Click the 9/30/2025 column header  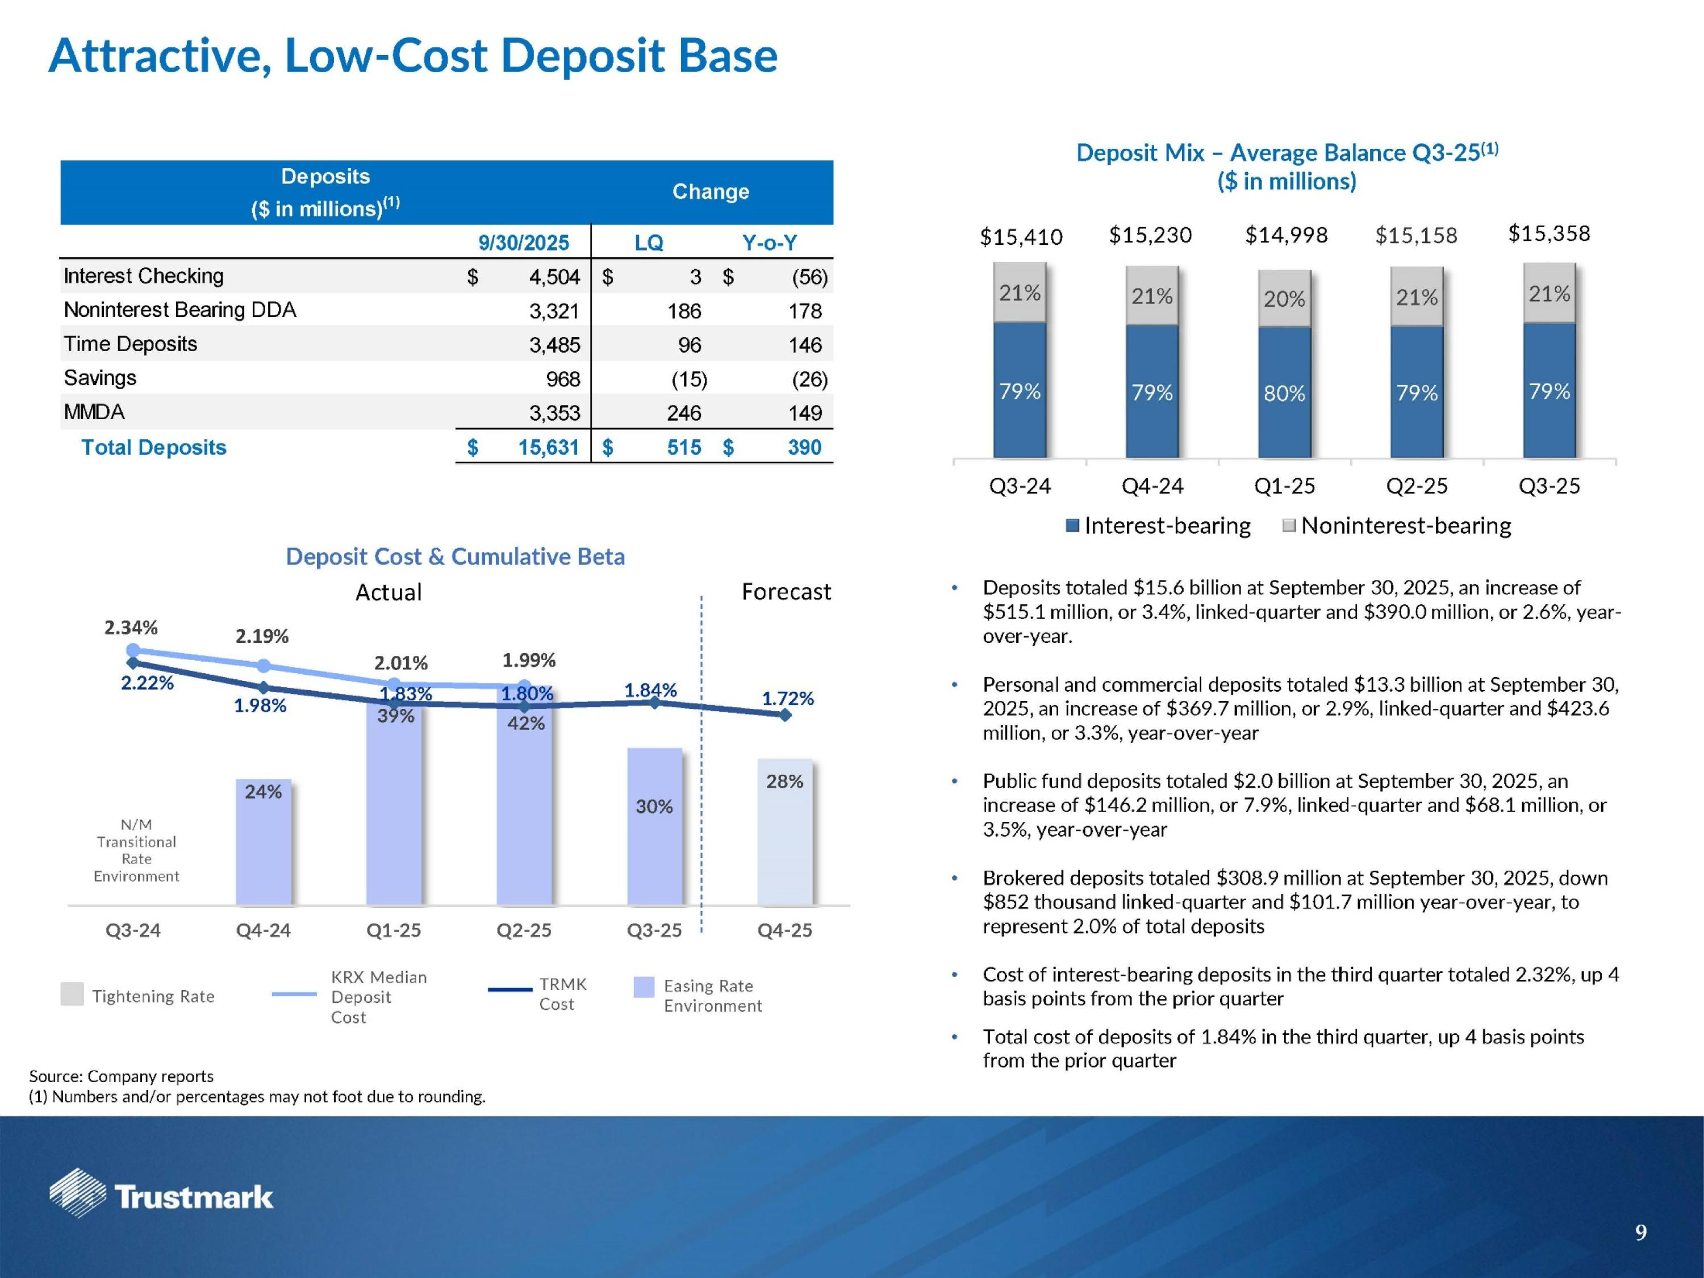(x=523, y=243)
